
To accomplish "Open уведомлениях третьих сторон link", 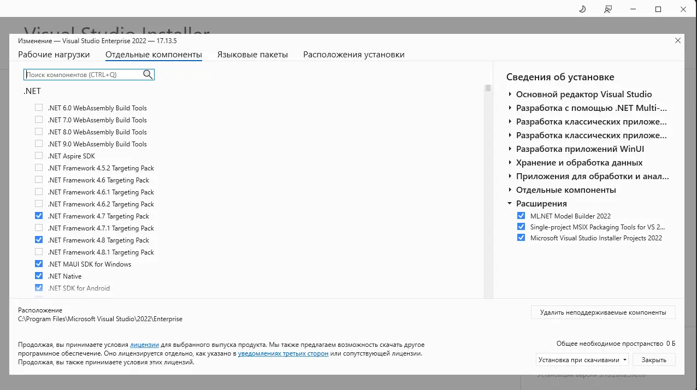I will point(283,354).
